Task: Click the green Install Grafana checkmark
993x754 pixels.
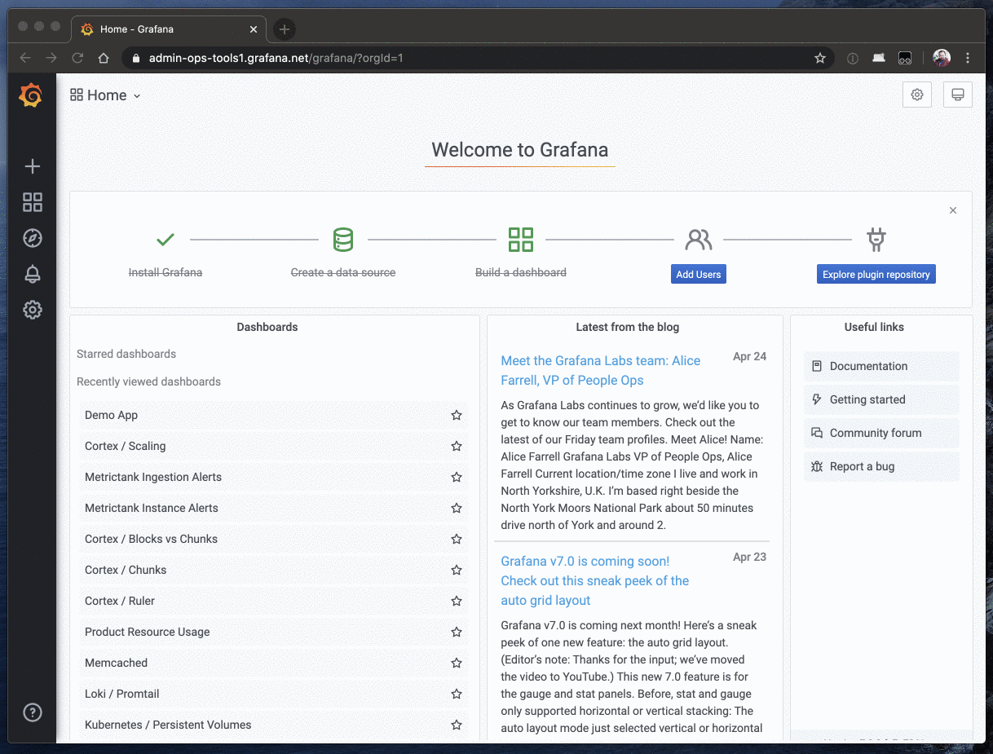Action: [x=165, y=240]
